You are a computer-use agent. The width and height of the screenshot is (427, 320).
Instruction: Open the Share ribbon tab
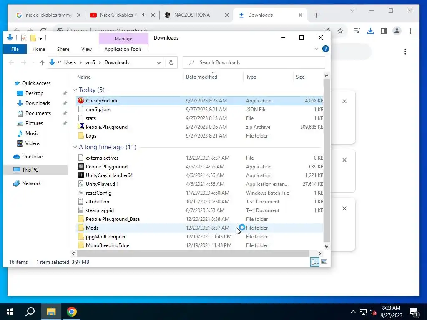coord(63,49)
